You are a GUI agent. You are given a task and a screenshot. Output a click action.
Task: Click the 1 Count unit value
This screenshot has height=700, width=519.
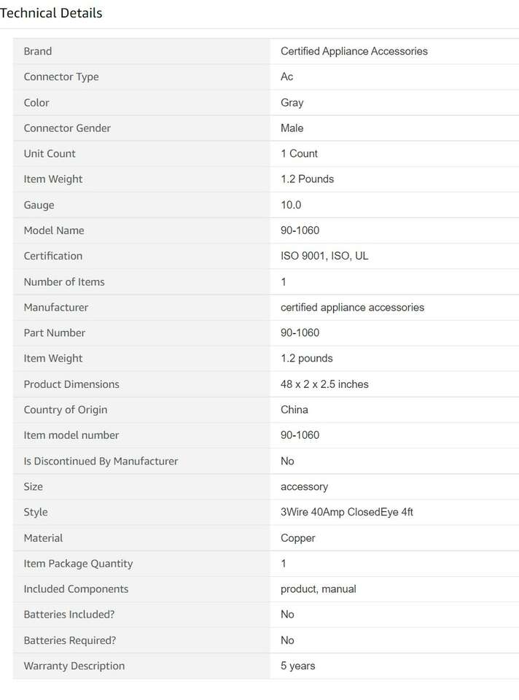pyautogui.click(x=299, y=154)
